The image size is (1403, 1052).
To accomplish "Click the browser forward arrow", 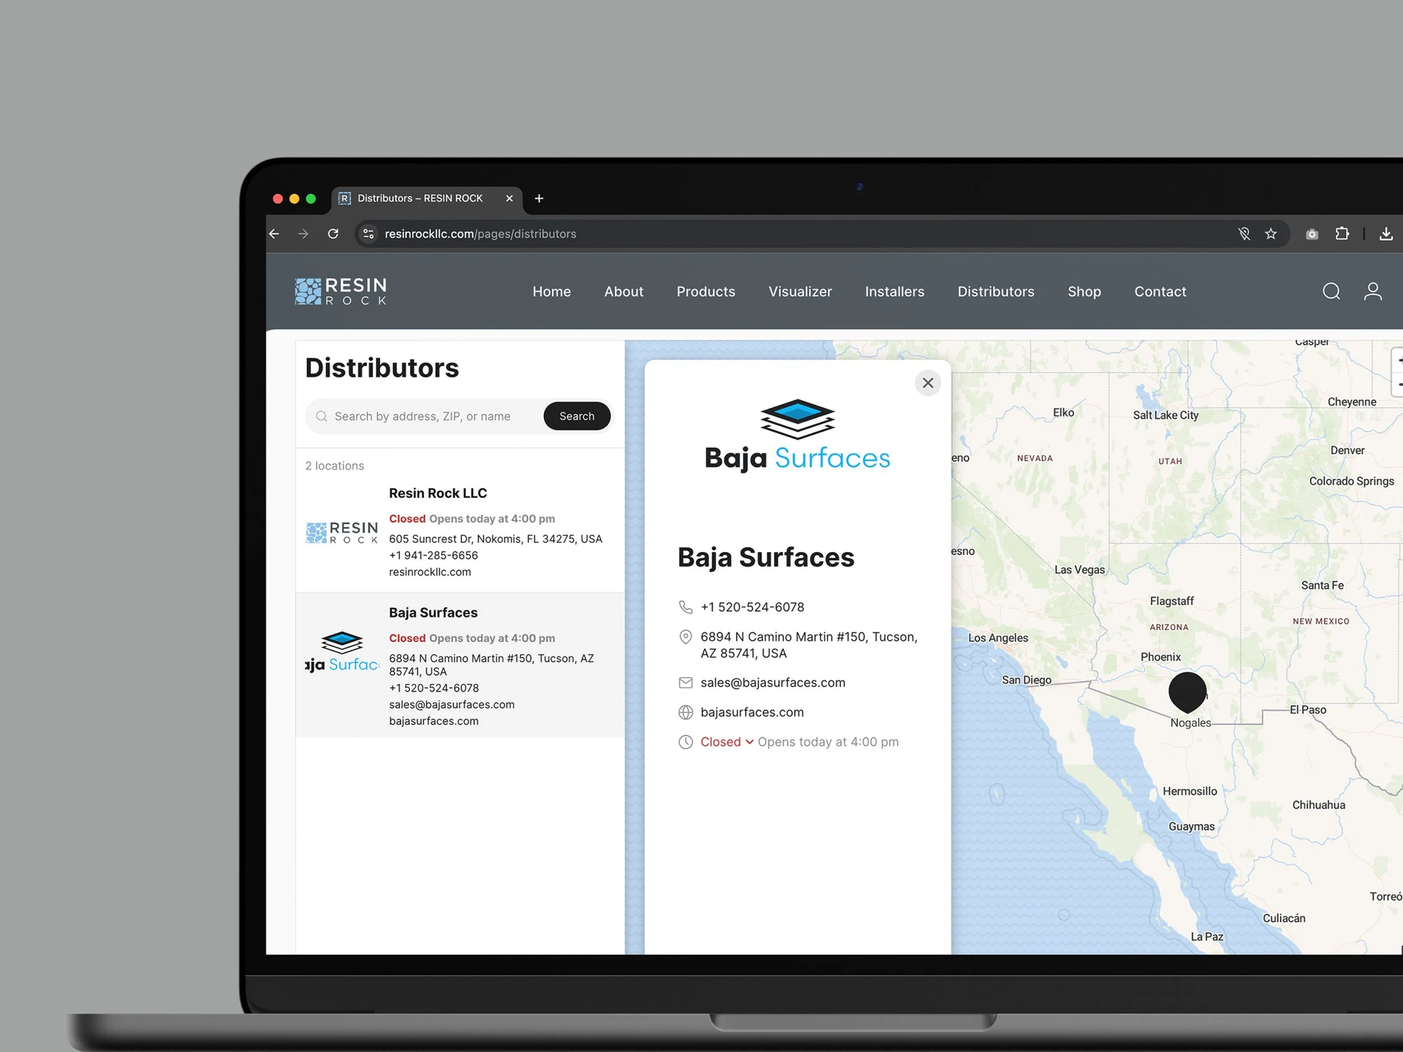I will coord(303,234).
